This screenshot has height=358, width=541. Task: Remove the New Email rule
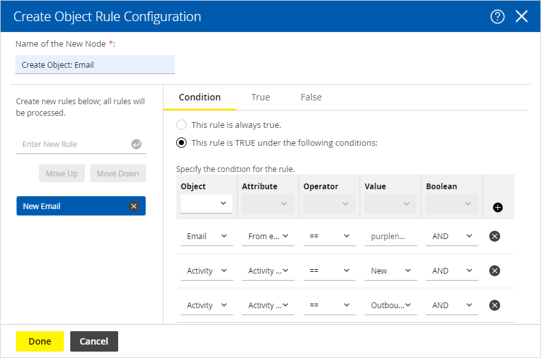point(134,206)
